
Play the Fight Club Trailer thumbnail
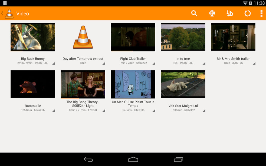tap(133, 37)
